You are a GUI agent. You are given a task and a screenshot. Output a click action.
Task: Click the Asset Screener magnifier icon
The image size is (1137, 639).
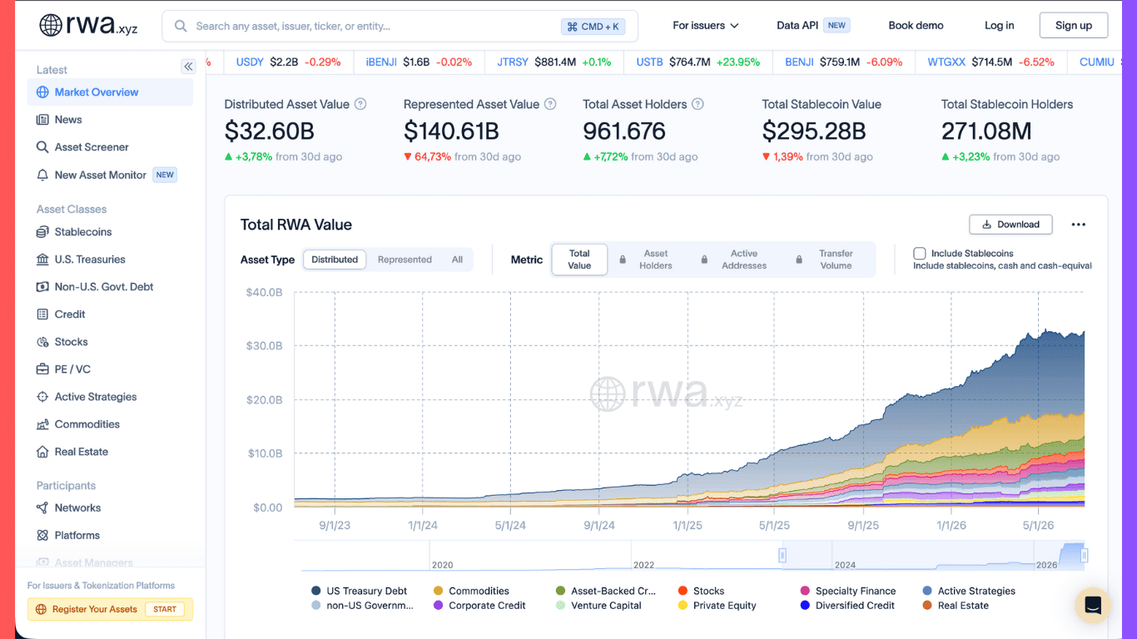pyautogui.click(x=42, y=147)
